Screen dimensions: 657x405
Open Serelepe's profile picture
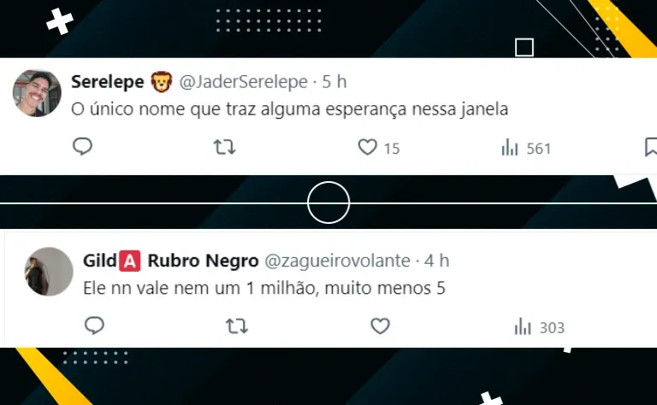(x=37, y=93)
